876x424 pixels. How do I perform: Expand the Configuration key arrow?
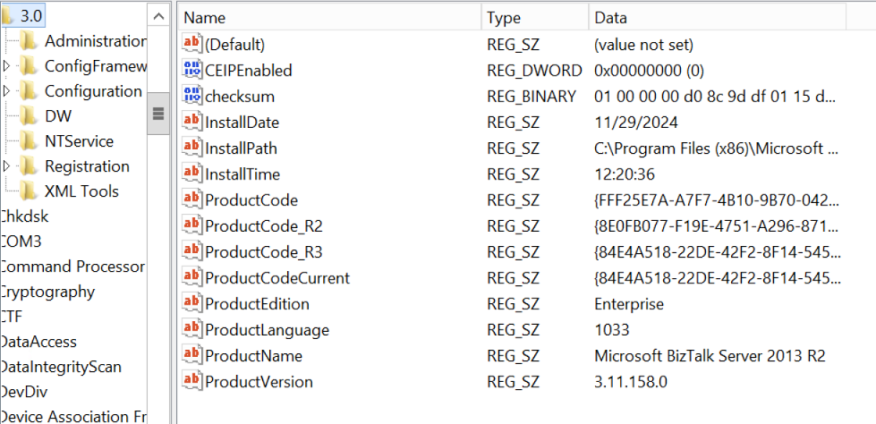6,91
